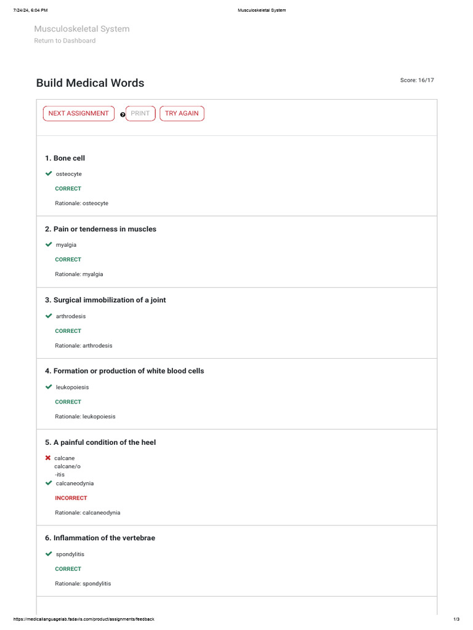Click green checkmark beside spondylitis
Screen dimensions: 473x630
[x=49, y=554]
